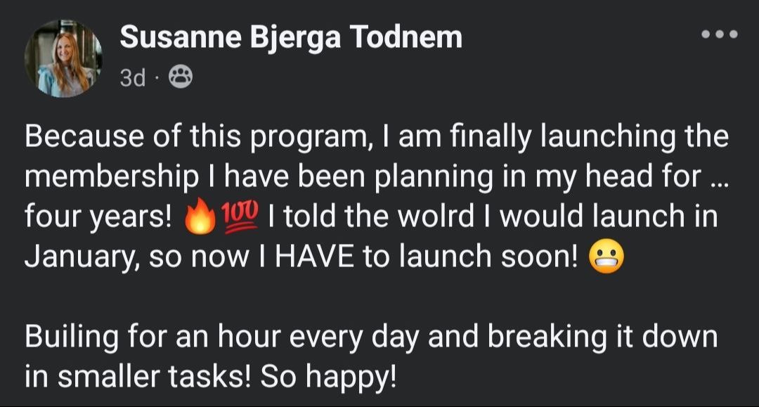
Task: Open the three-dot post options menu
Action: [x=720, y=34]
